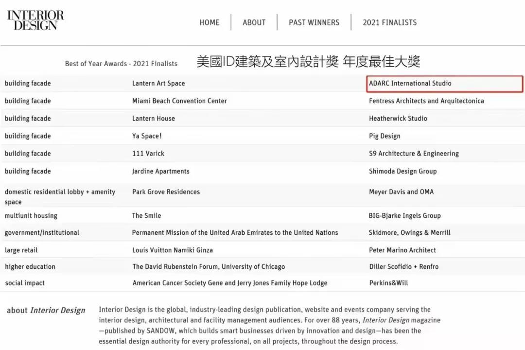Click ADARC International Studio firm name
Image resolution: width=525 pixels, height=350 pixels.
coord(410,84)
